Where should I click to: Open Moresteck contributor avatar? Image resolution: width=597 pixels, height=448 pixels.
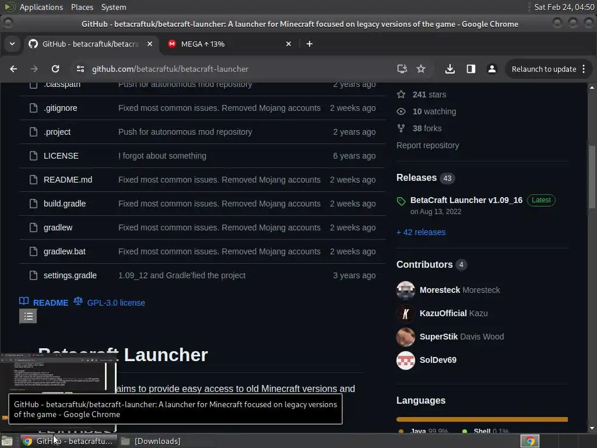pyautogui.click(x=406, y=290)
